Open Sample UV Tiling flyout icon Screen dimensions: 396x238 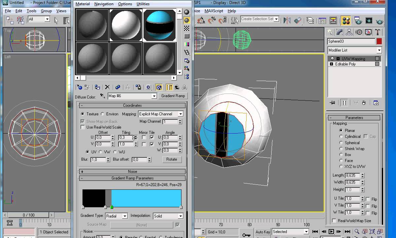[187, 36]
